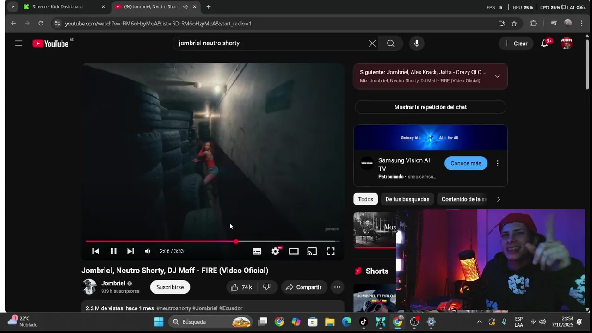Click the #Ecuador hashtag link
This screenshot has height=333, width=592.
pos(231,308)
